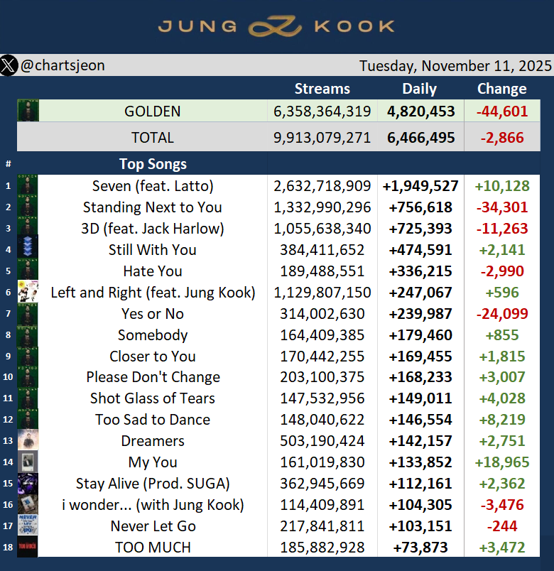Viewport: 554px width, 571px height.
Task: Click song title TOO MUCH
Action: click(x=153, y=548)
